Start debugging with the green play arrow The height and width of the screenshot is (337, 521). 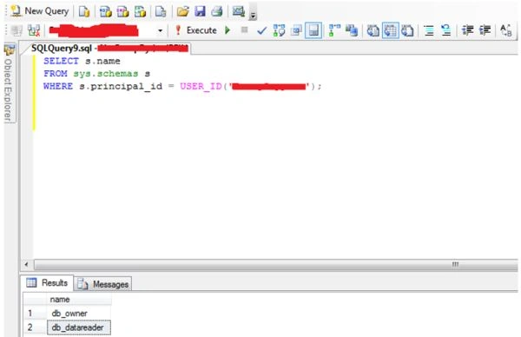(x=228, y=30)
